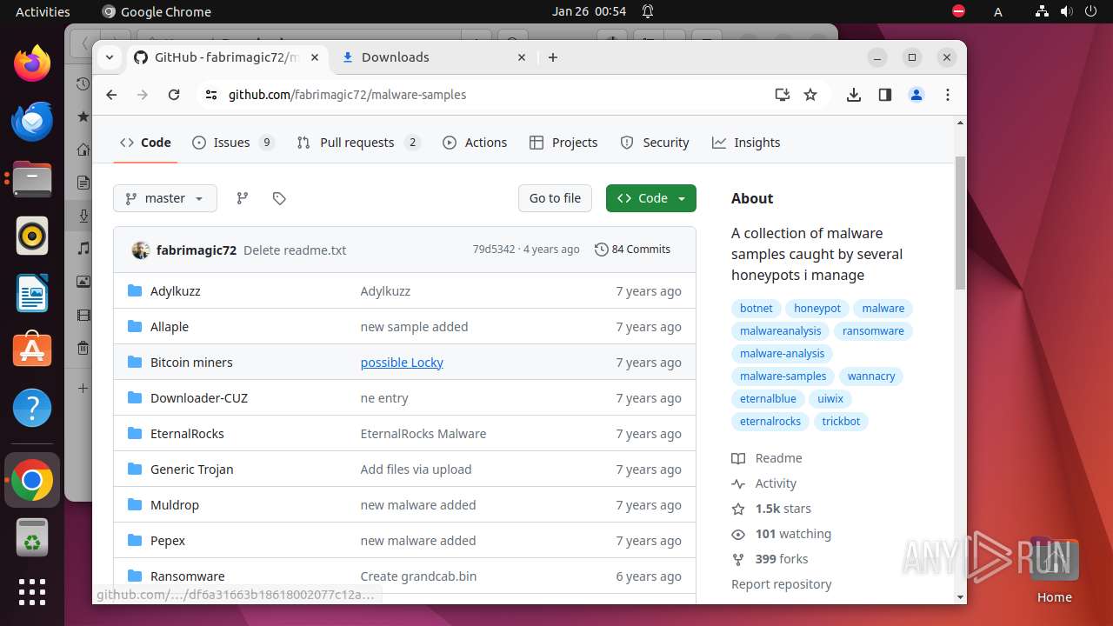Image resolution: width=1113 pixels, height=626 pixels.
Task: Switch to the Downloads browser tab
Action: point(432,57)
